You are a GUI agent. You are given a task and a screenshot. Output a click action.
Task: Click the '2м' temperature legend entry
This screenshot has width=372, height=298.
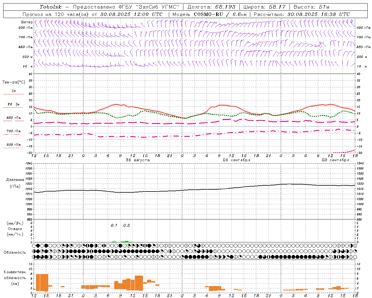coord(14,91)
